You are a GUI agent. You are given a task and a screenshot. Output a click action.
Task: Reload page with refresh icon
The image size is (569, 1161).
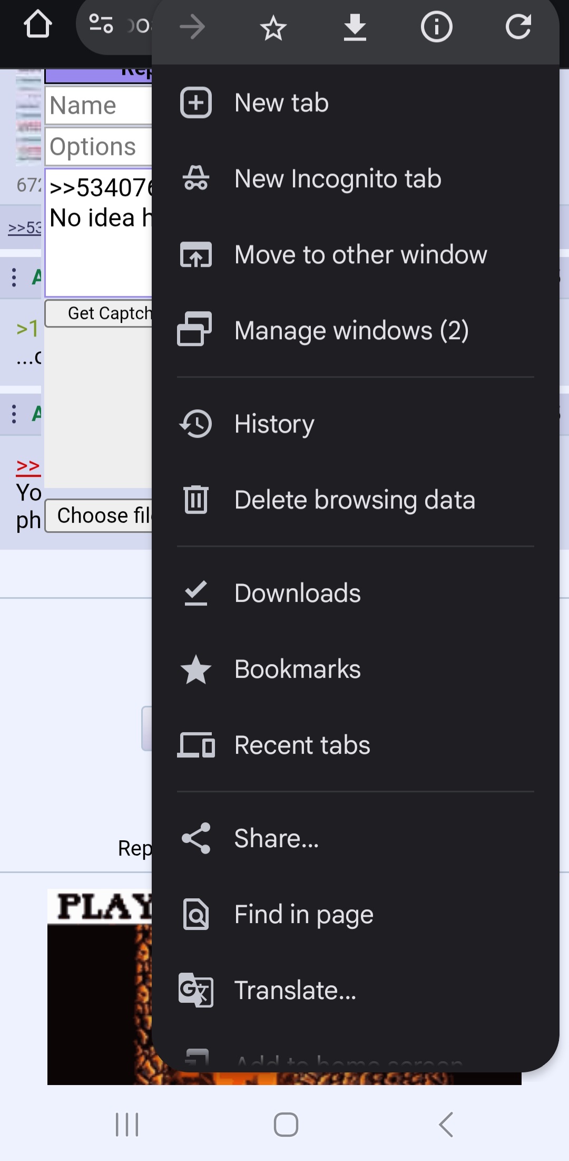click(518, 27)
